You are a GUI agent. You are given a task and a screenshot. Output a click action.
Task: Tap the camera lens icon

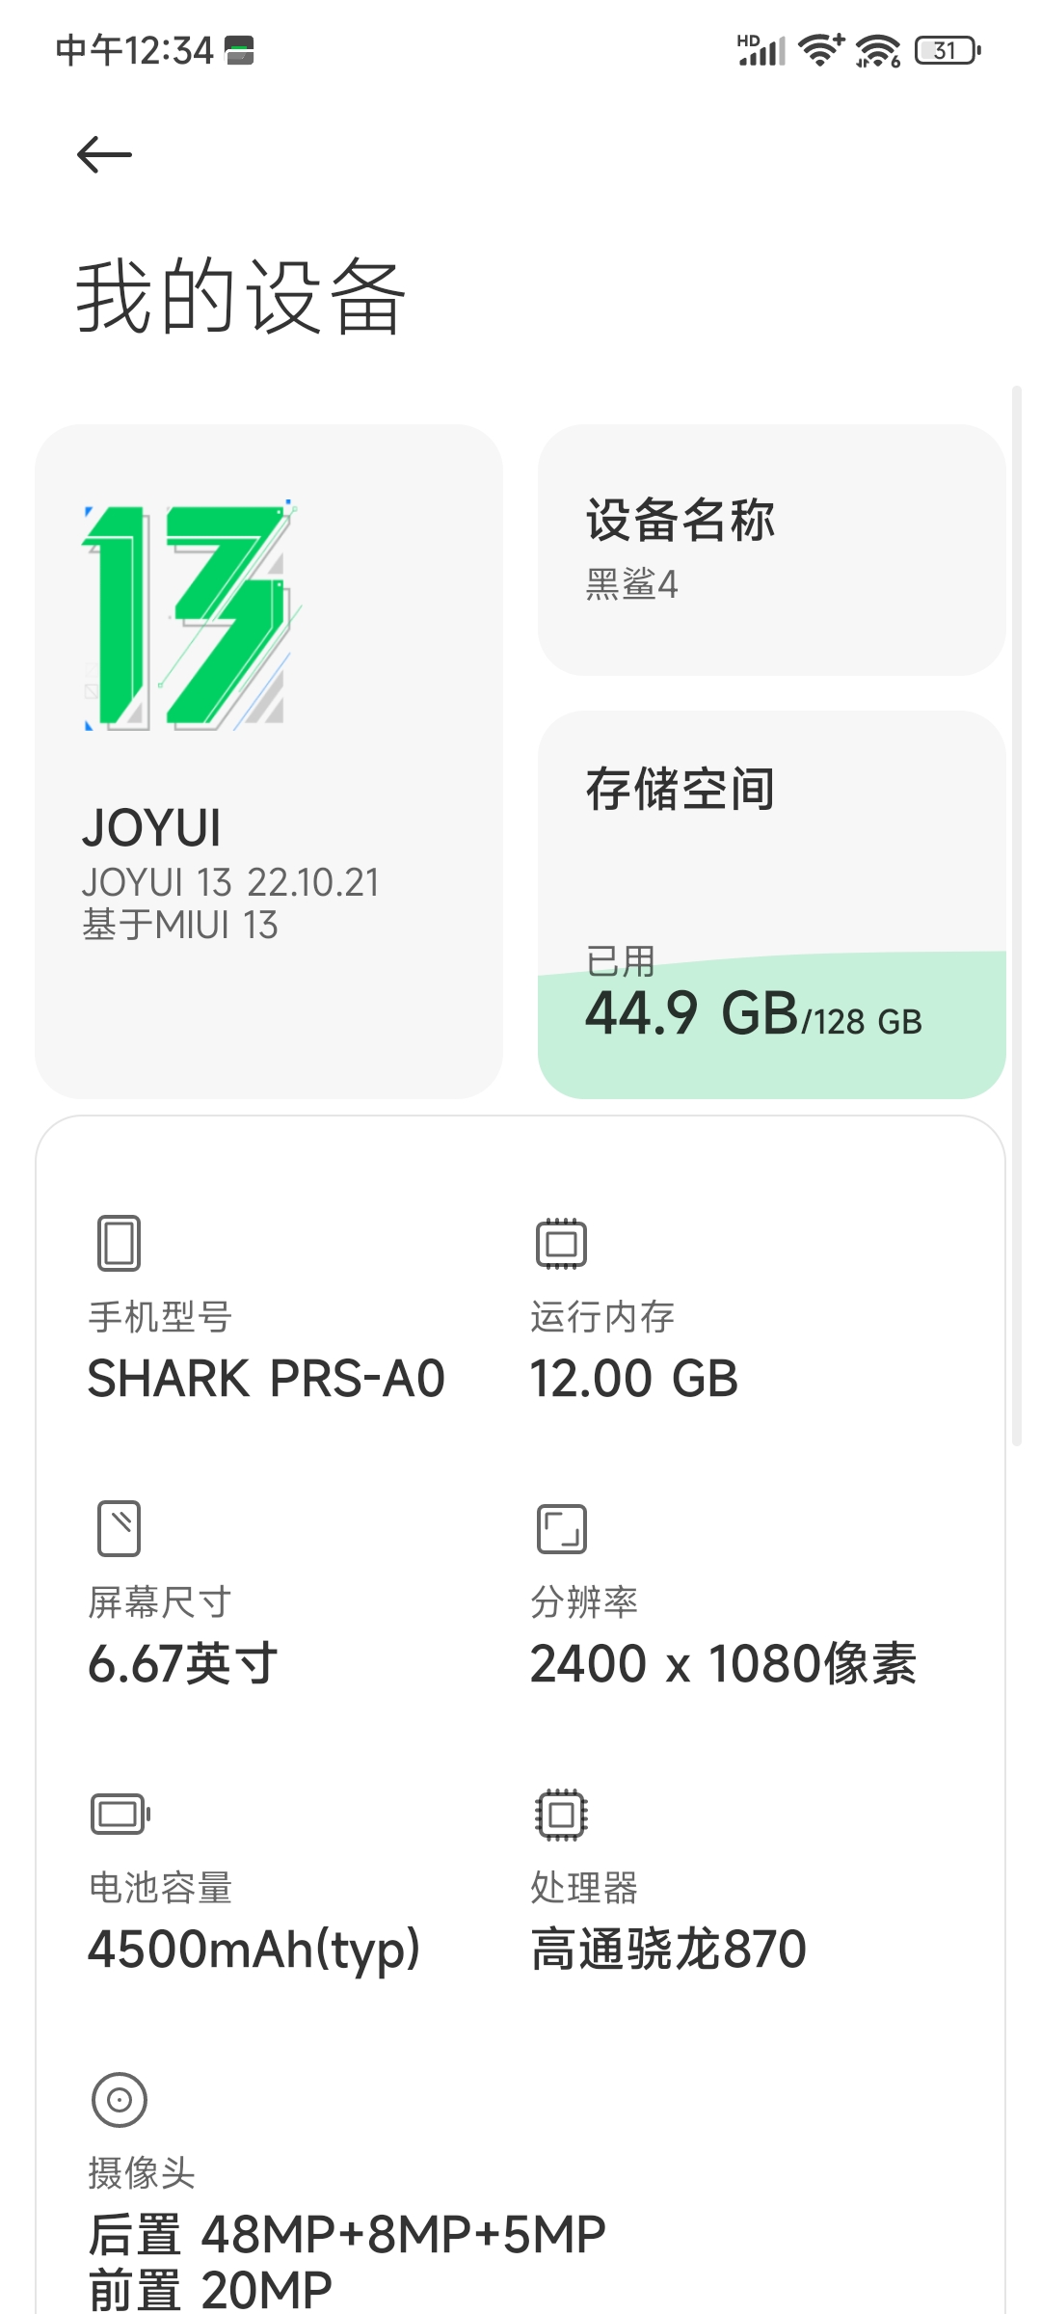tap(120, 2099)
